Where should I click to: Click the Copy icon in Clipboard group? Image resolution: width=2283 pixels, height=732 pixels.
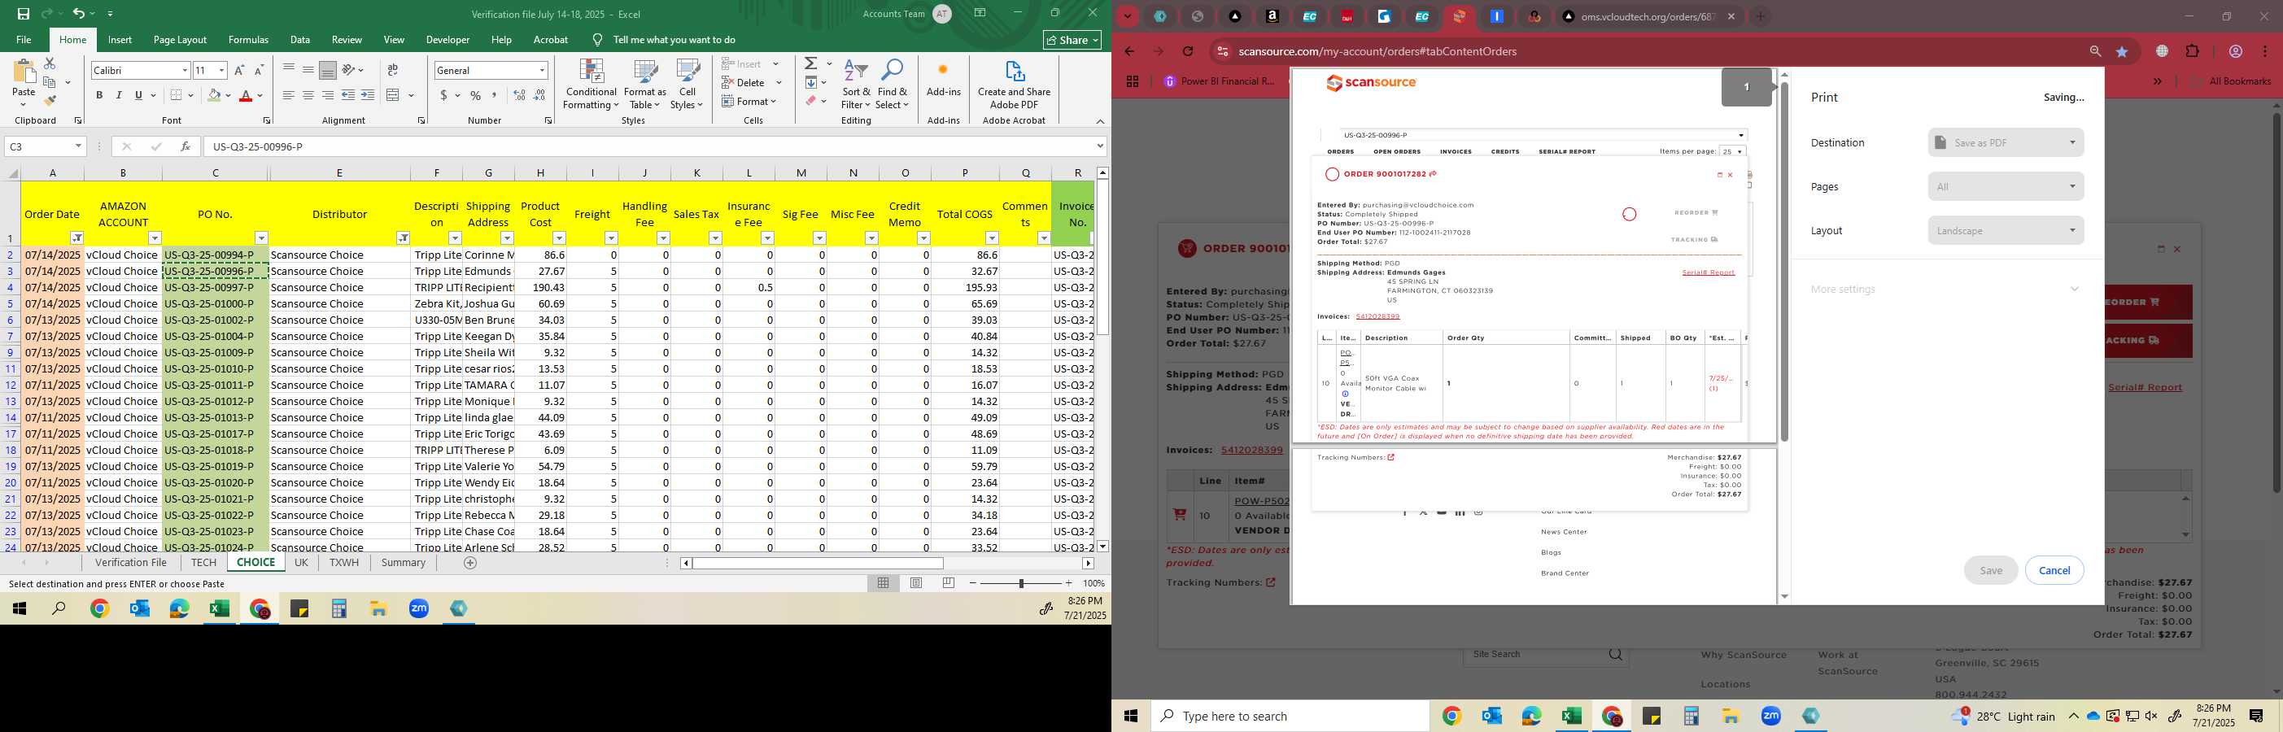[50, 81]
